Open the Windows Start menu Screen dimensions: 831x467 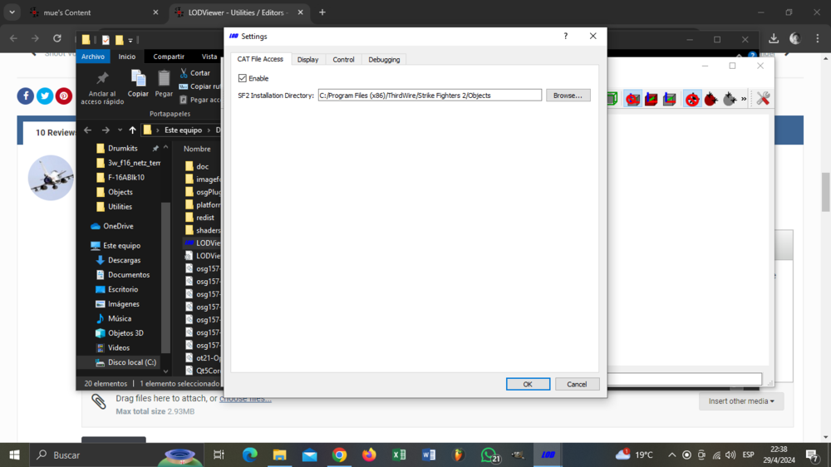pyautogui.click(x=14, y=455)
